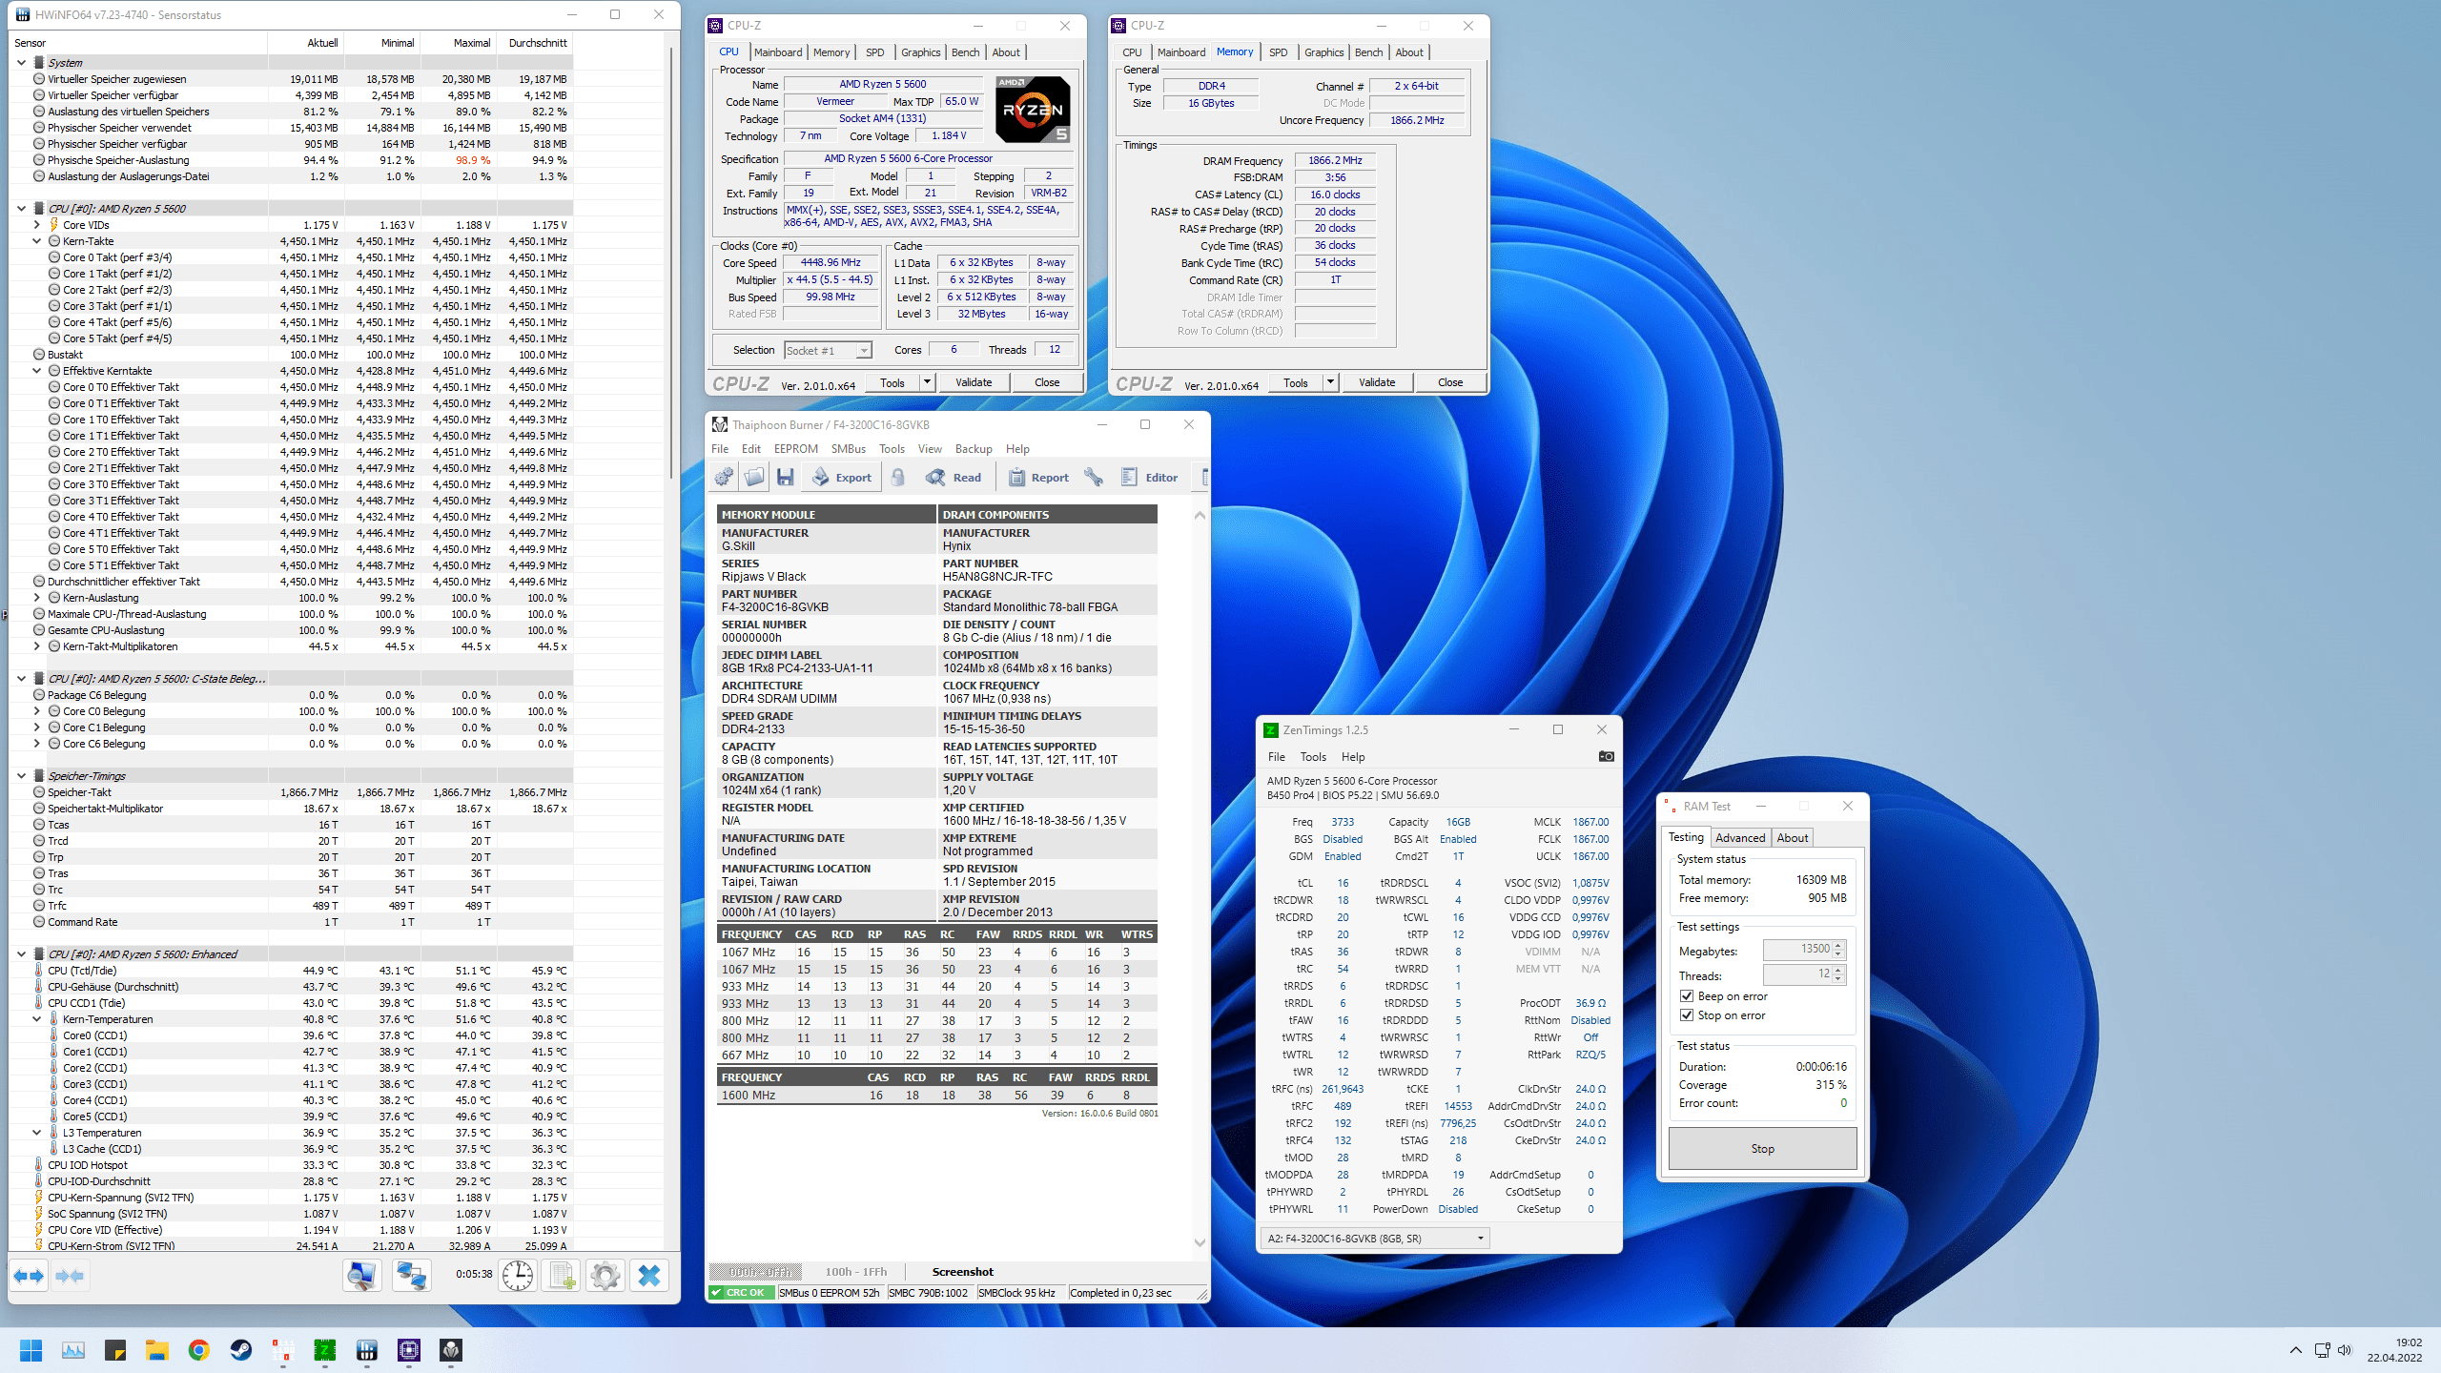Image resolution: width=2441 pixels, height=1373 pixels.
Task: Click the shrink columns arrows icon in HWiNFO
Action: (x=70, y=1276)
